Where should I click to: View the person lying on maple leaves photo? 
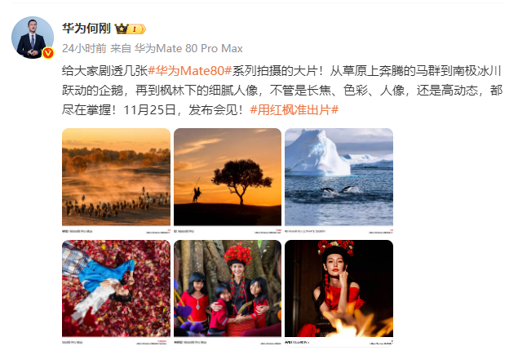117,288
